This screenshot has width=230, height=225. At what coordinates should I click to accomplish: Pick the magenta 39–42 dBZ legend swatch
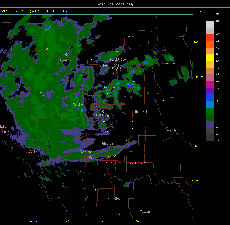(x=210, y=84)
